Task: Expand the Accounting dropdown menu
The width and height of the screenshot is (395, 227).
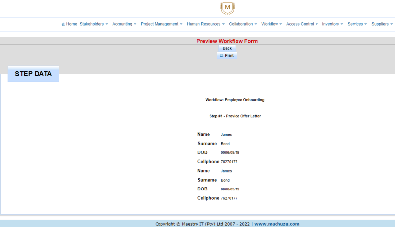Action: 124,24
